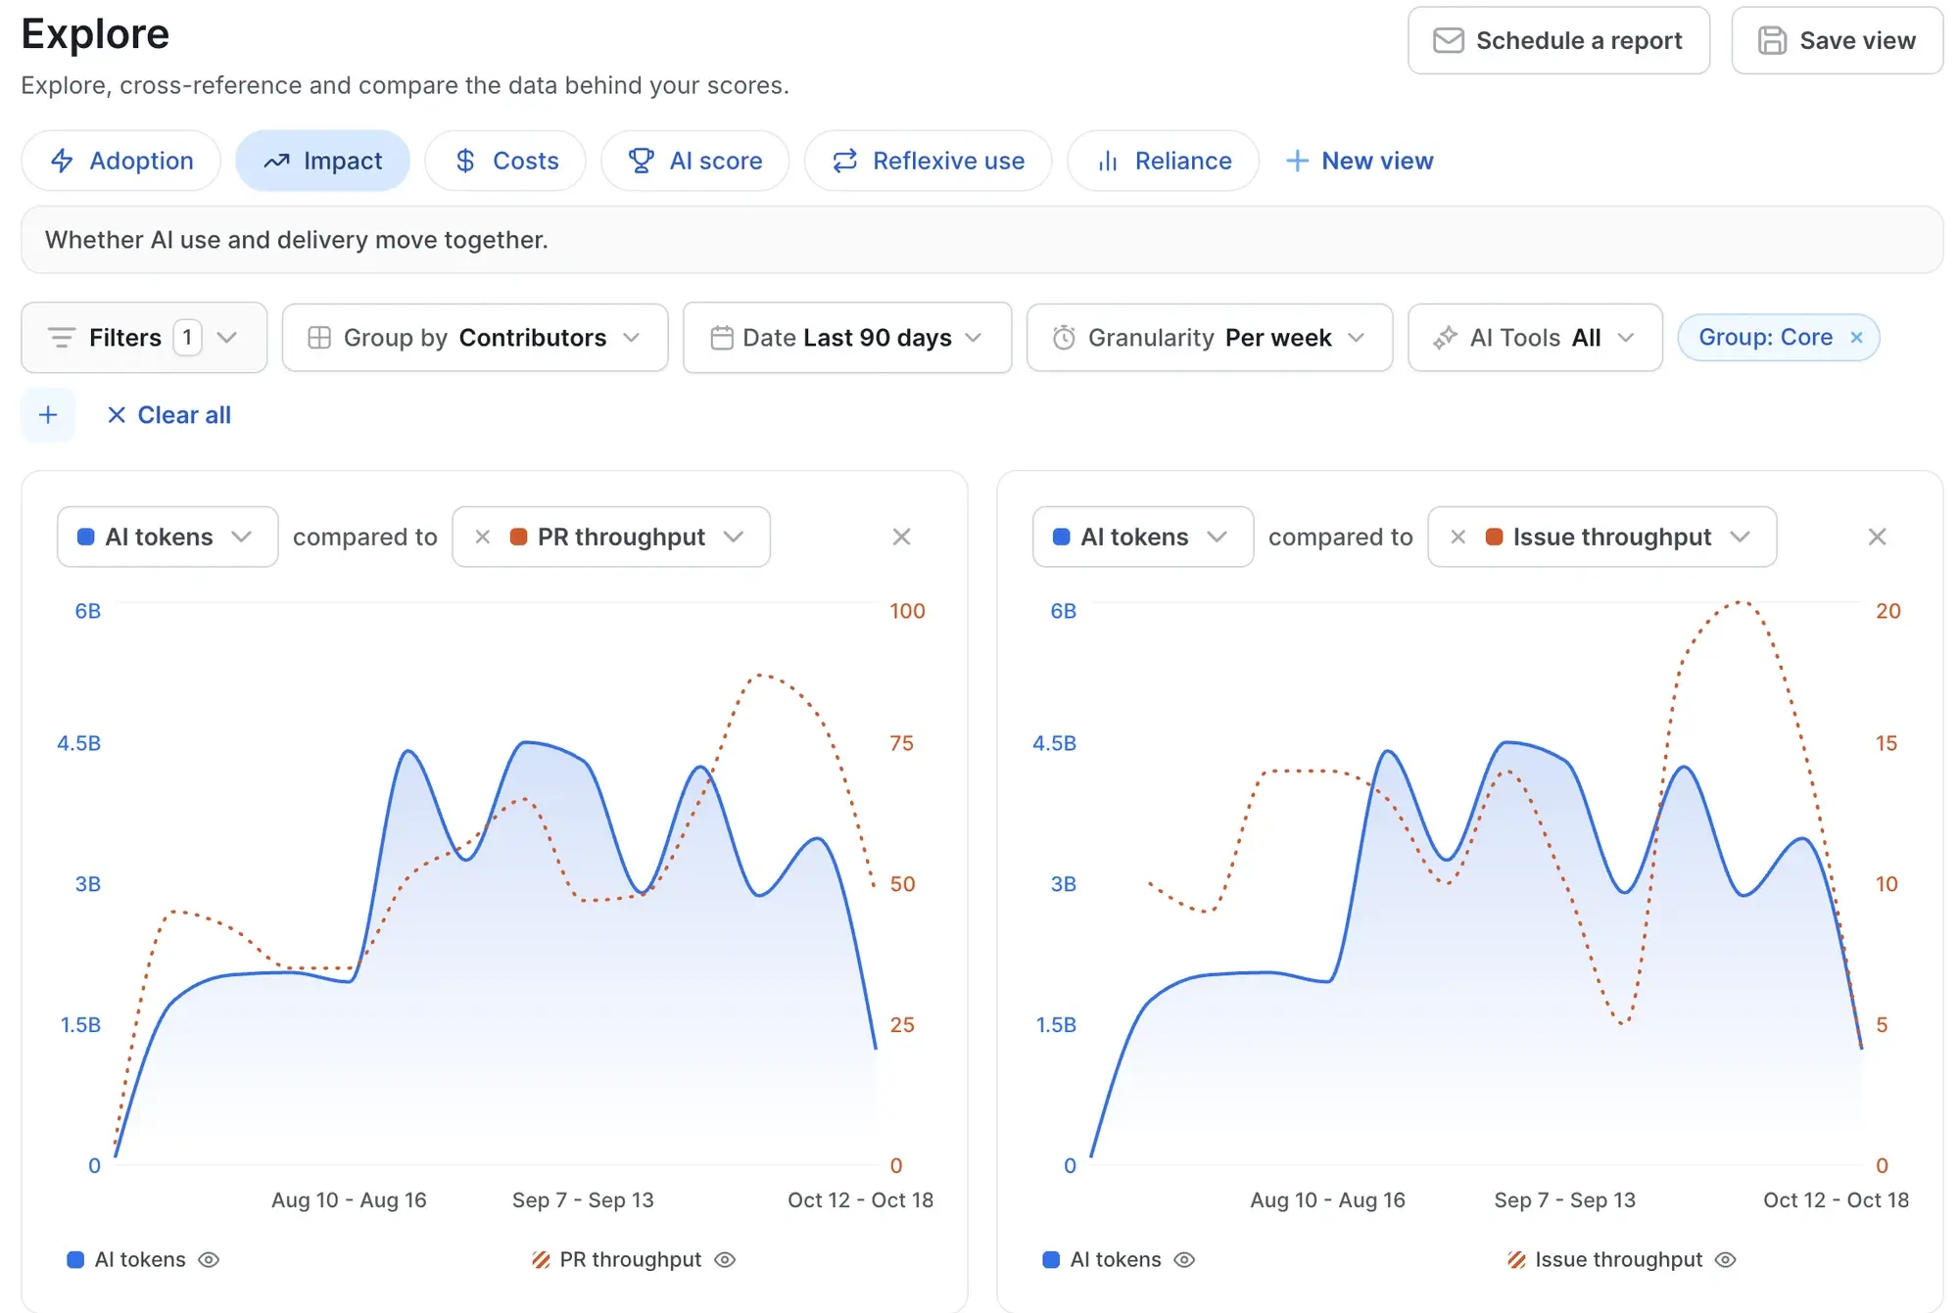This screenshot has height=1313, width=1959.
Task: Open the Reliance tab
Action: pos(1163,161)
